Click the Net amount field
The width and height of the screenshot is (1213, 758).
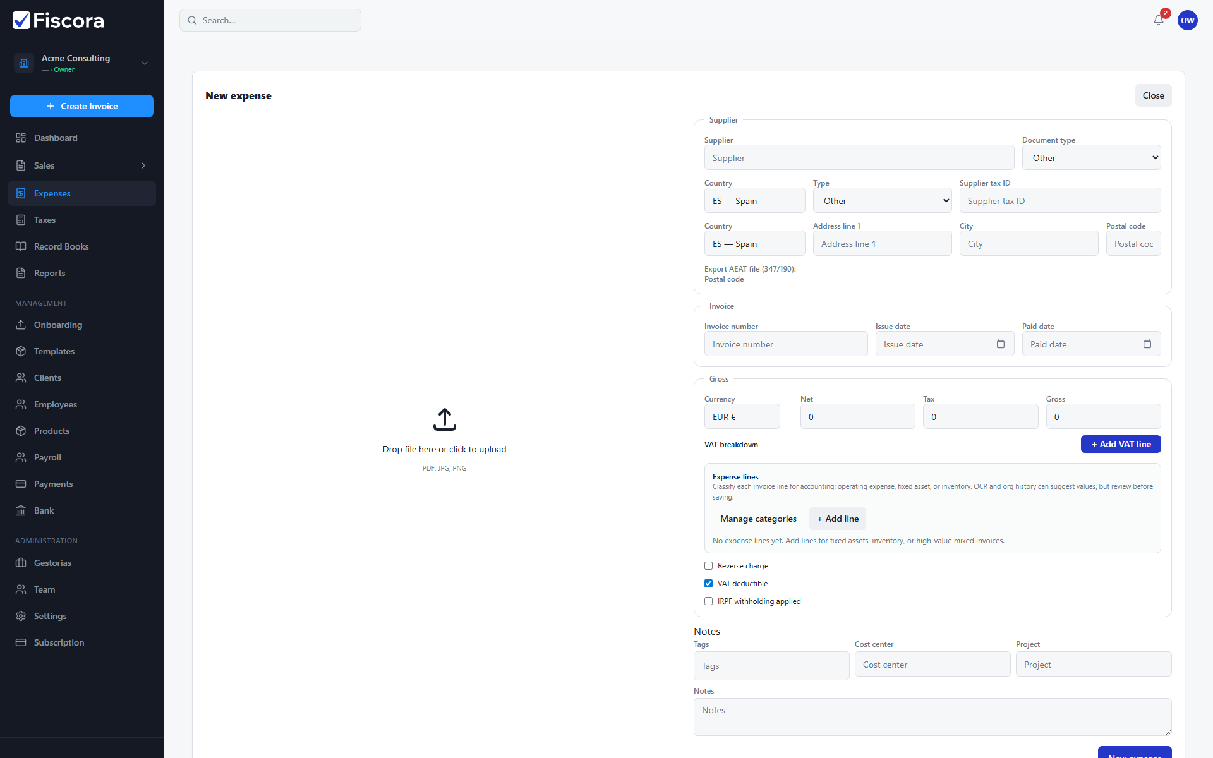tap(857, 417)
